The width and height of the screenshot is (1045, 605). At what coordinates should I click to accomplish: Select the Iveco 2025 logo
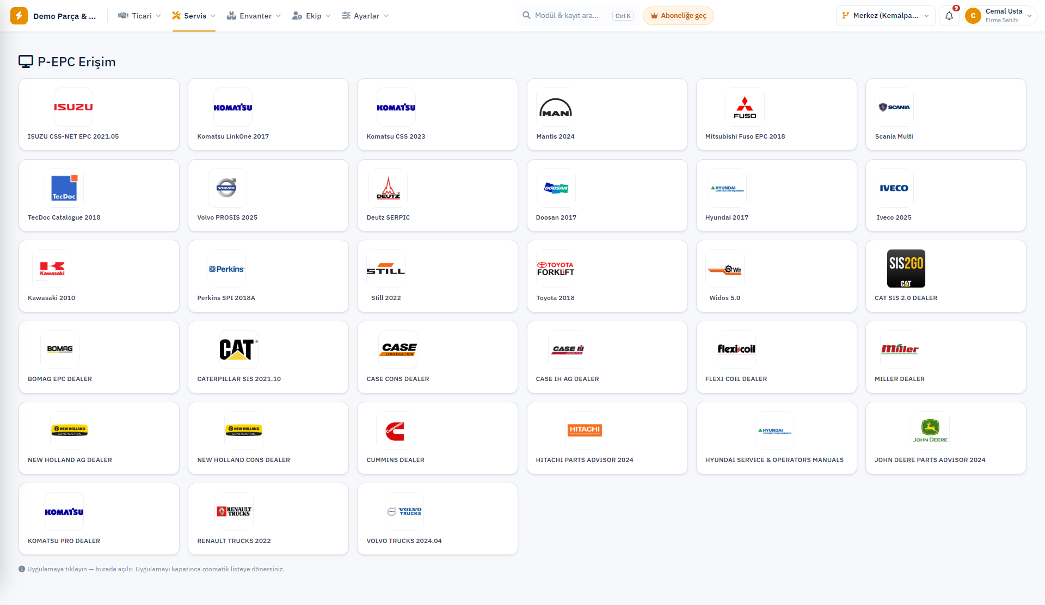tap(894, 188)
